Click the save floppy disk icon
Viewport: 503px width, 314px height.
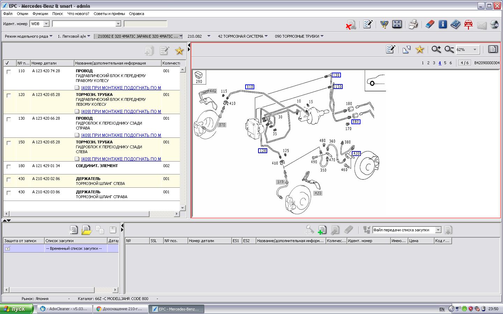tap(112, 230)
